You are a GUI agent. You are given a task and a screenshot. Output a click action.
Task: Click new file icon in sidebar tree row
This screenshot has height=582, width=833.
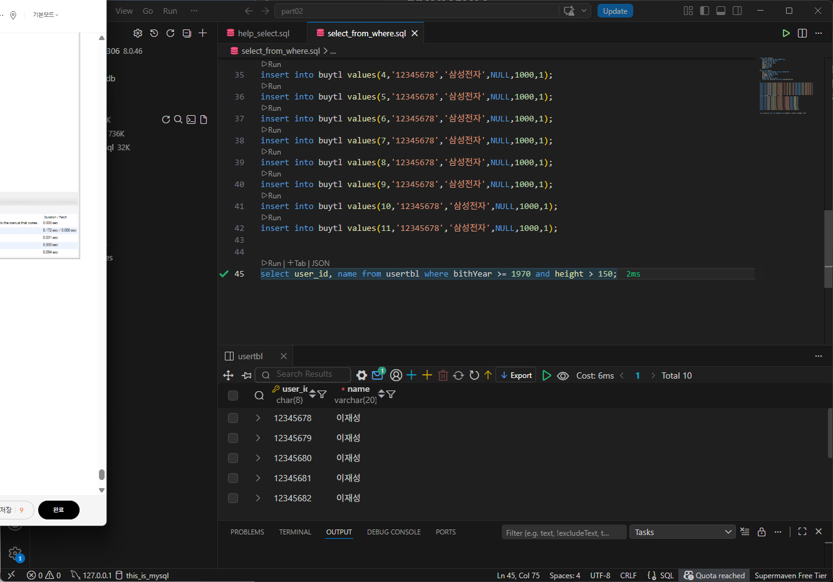click(x=204, y=120)
